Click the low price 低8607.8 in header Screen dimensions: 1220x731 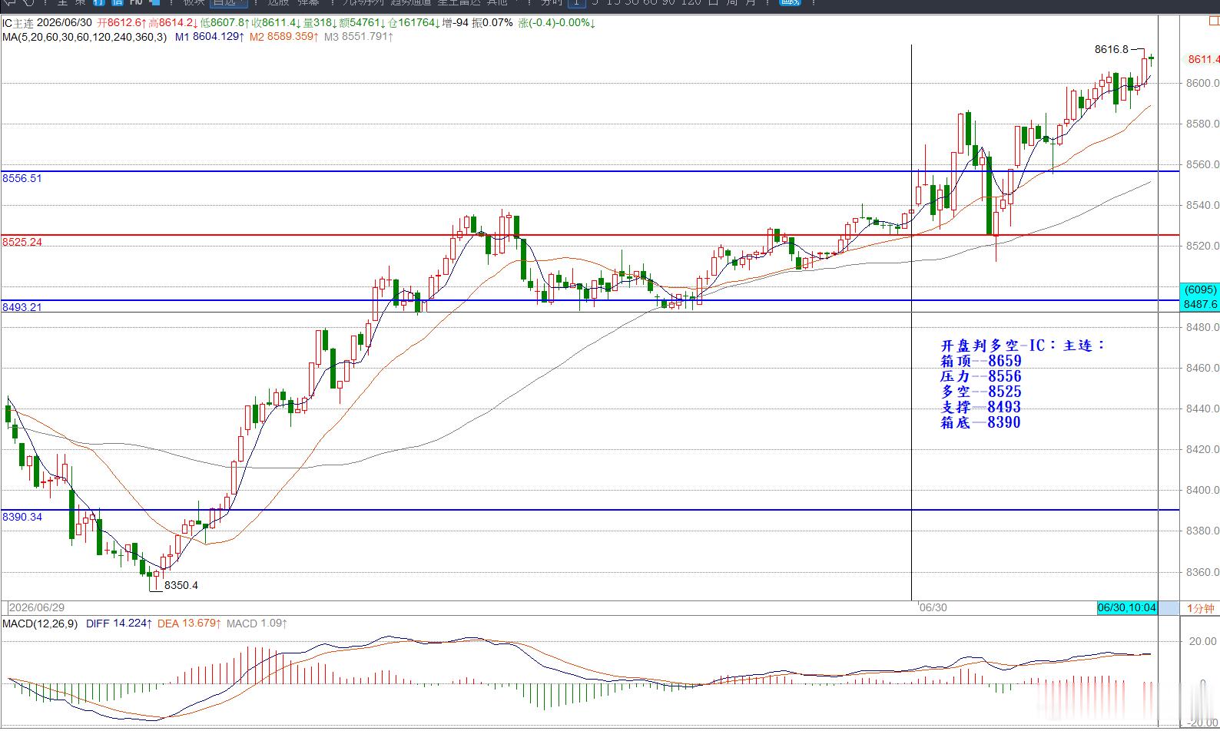pyautogui.click(x=224, y=23)
